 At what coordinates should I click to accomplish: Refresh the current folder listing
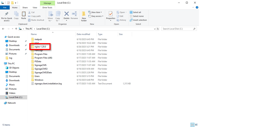(x=158, y=29)
